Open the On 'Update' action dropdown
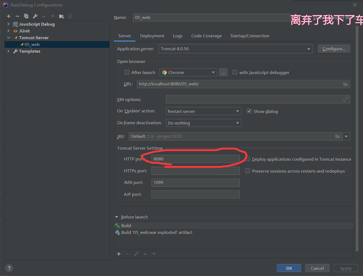The width and height of the screenshot is (363, 276). click(203, 111)
